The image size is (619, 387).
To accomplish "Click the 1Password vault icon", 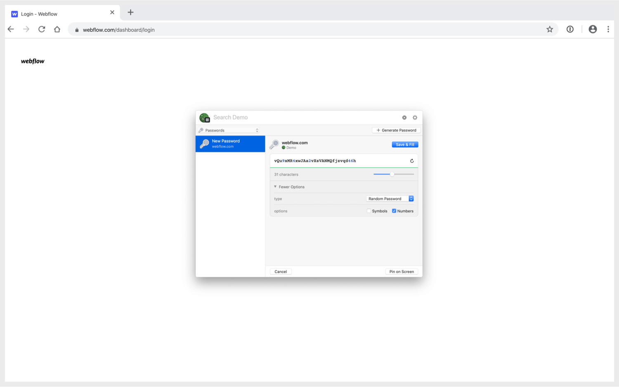I will [x=204, y=117].
